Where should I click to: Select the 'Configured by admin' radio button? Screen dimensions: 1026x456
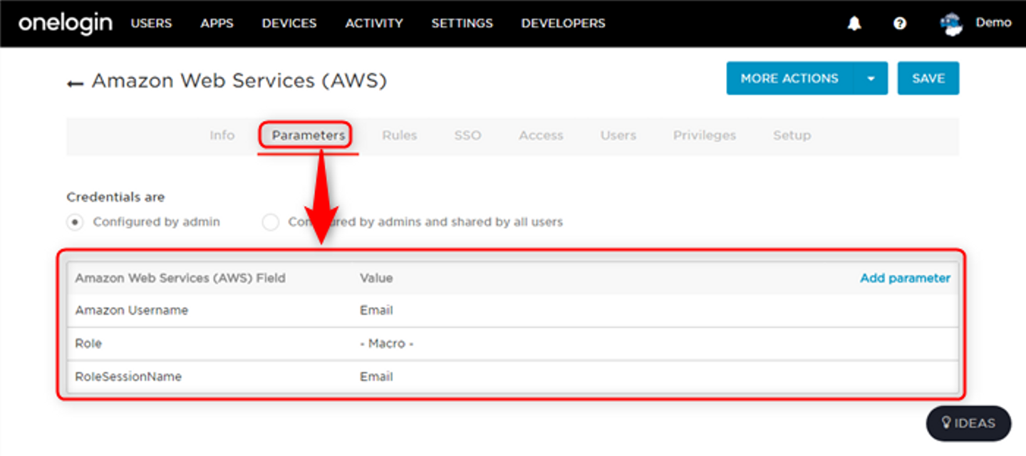tap(74, 222)
